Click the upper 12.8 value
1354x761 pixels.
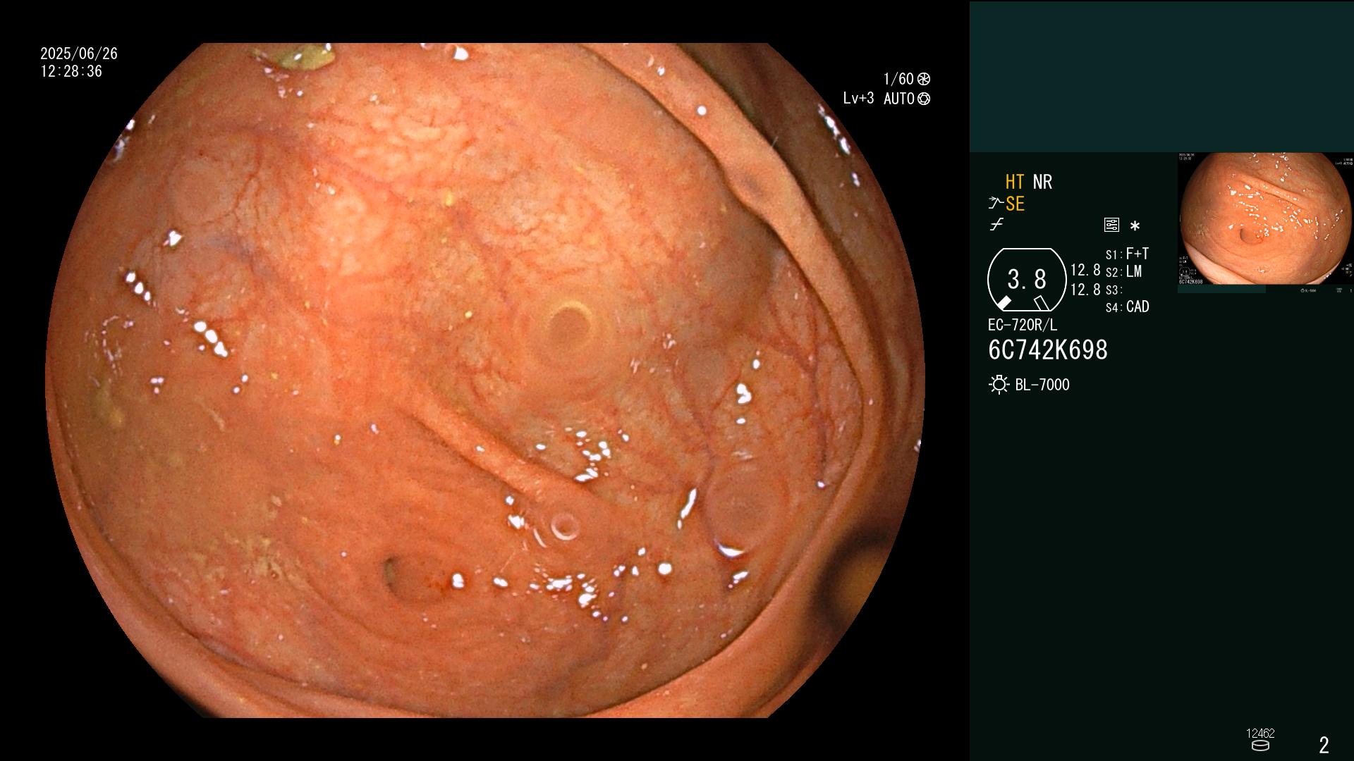click(1085, 271)
